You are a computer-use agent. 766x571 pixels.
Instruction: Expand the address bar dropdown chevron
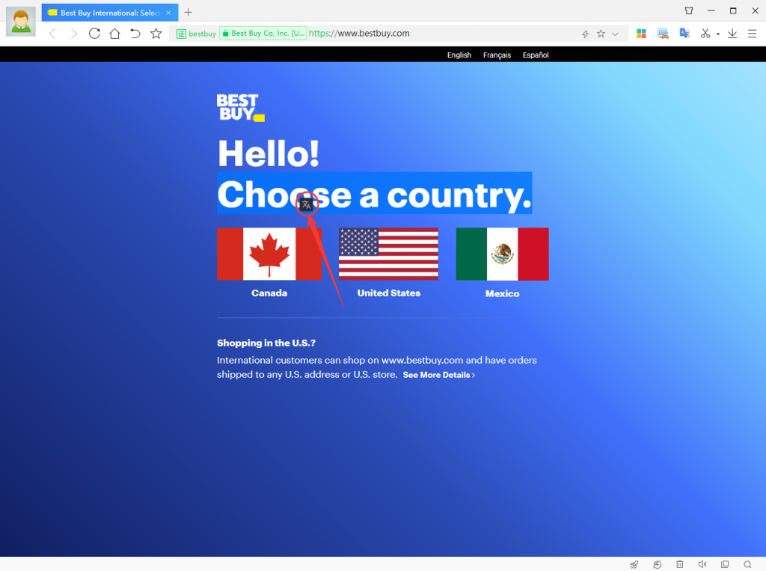pos(615,34)
